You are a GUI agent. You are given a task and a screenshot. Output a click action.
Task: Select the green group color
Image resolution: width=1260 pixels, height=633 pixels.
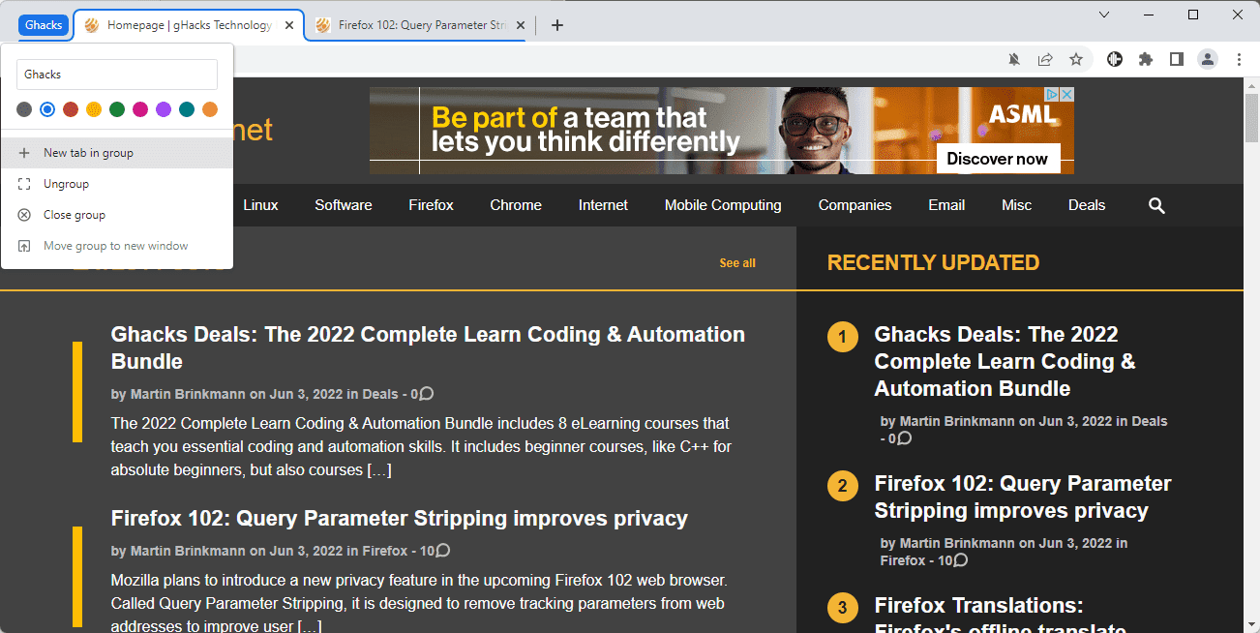[117, 109]
